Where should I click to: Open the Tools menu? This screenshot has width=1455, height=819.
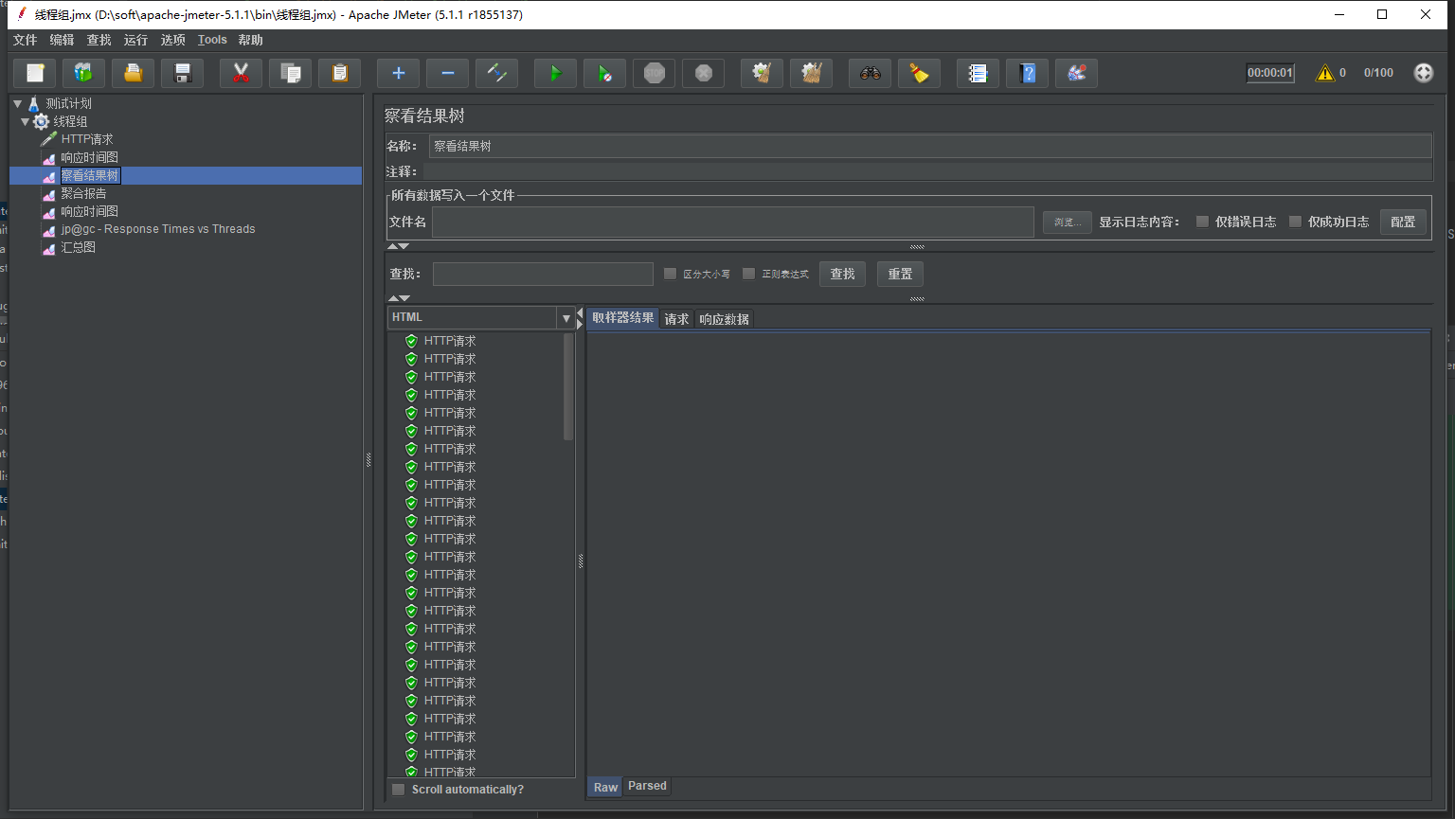tap(212, 40)
